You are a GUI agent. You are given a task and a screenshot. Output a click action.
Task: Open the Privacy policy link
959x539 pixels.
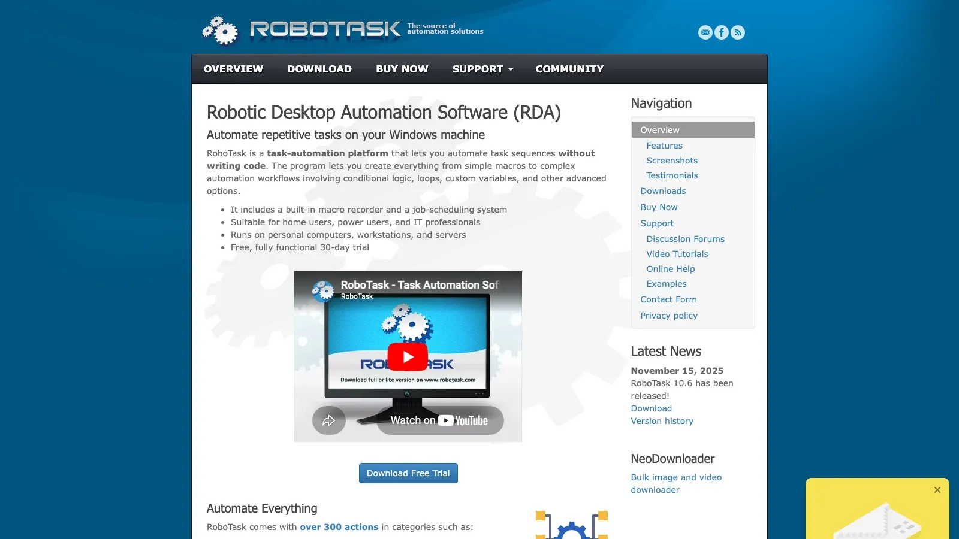(x=669, y=316)
